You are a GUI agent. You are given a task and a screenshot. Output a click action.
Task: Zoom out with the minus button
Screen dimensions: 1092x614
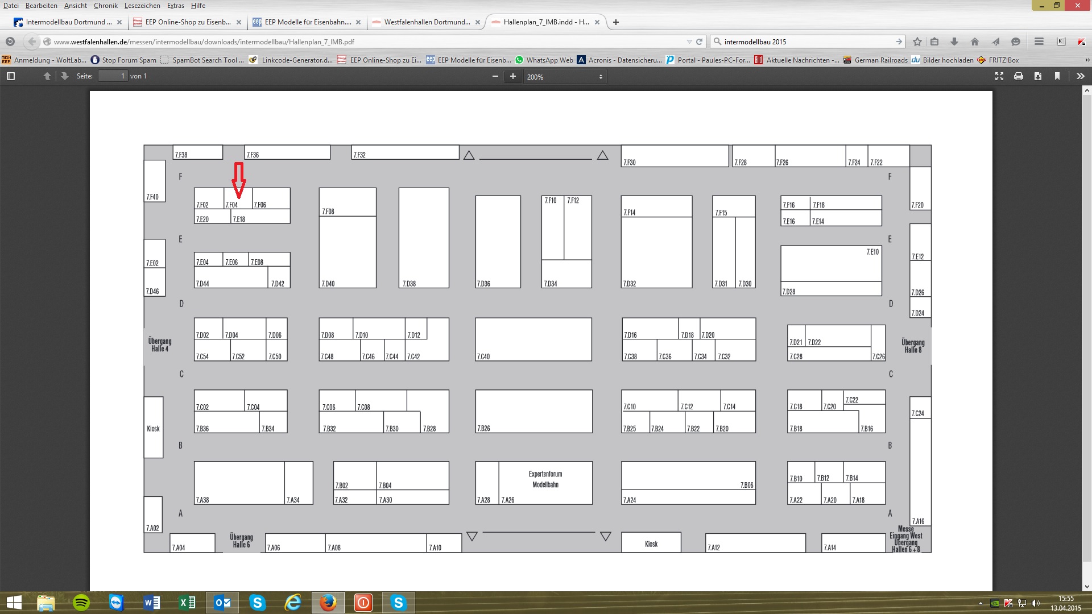[495, 76]
